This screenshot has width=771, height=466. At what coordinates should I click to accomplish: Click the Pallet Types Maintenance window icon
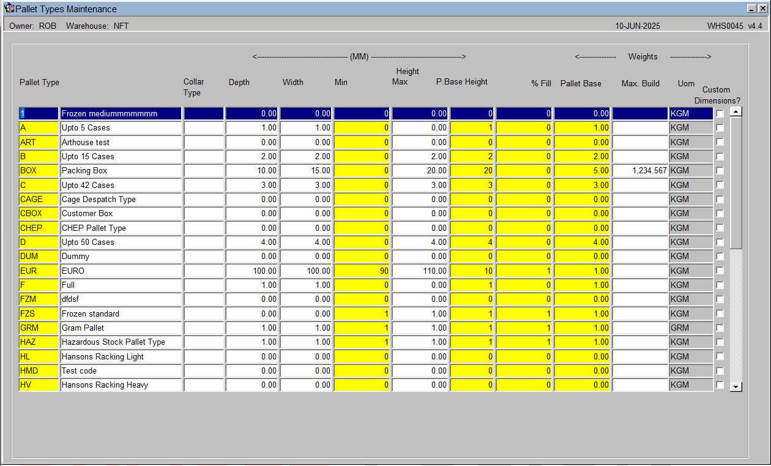(9, 9)
